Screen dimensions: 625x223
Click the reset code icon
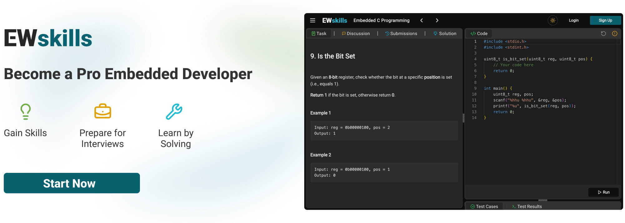603,34
